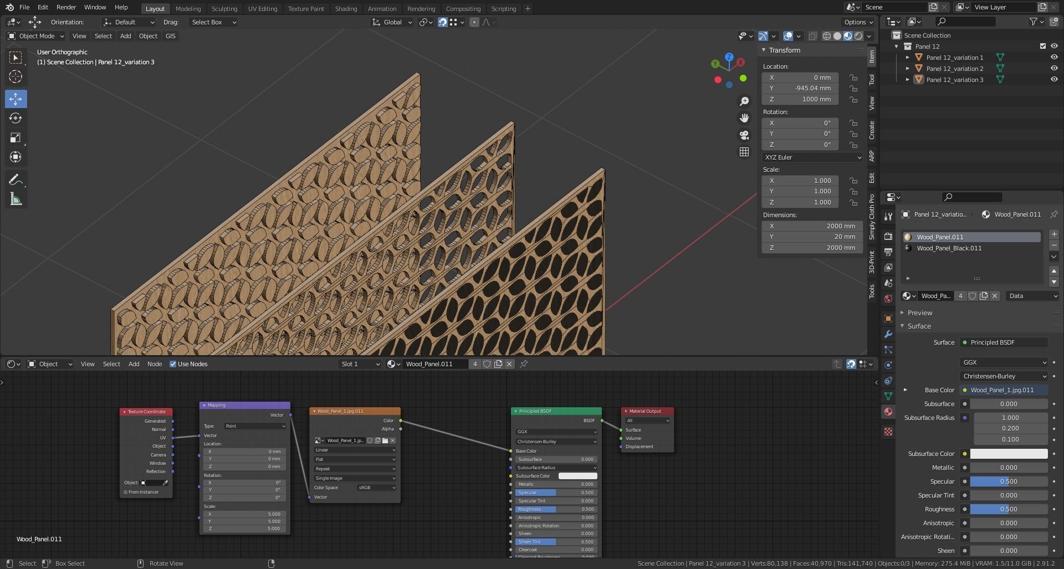Switch to the Shading workspace tab
Screen dimensions: 1064x569
click(x=346, y=8)
